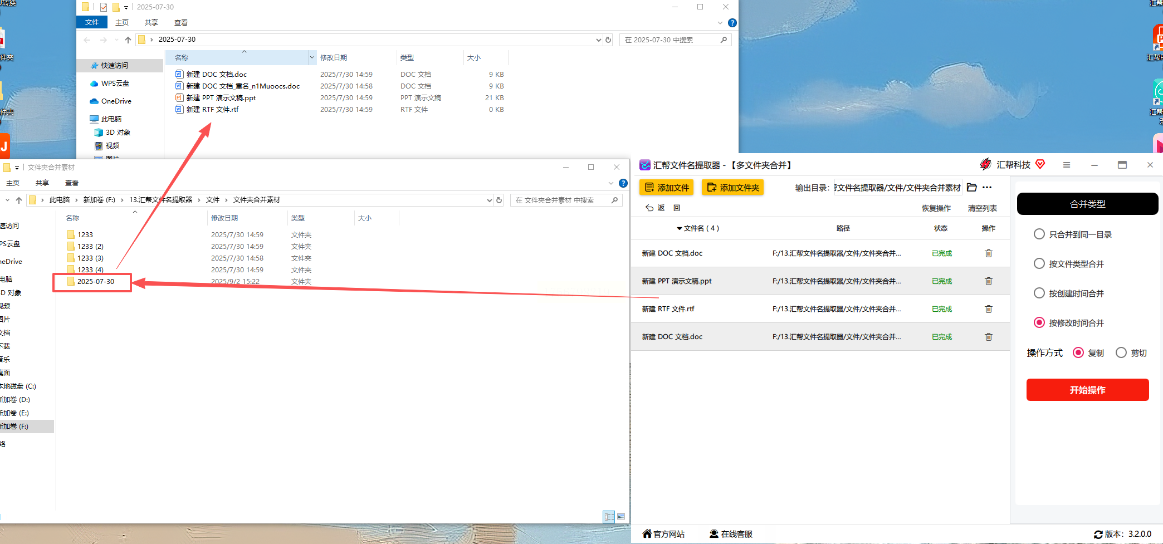Open the hamburger menu in 汇帮 title bar
The image size is (1163, 544).
[x=1067, y=165]
